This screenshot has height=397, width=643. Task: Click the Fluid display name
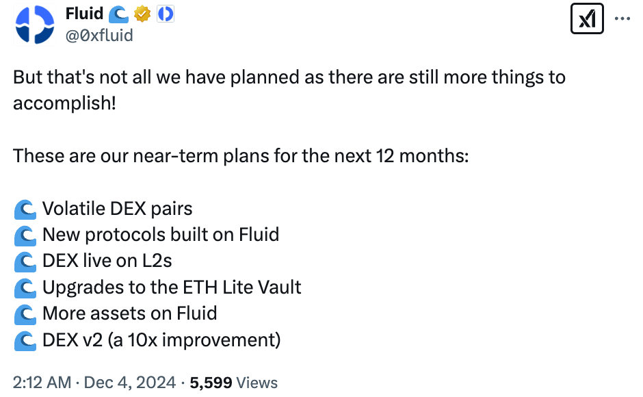pyautogui.click(x=84, y=14)
